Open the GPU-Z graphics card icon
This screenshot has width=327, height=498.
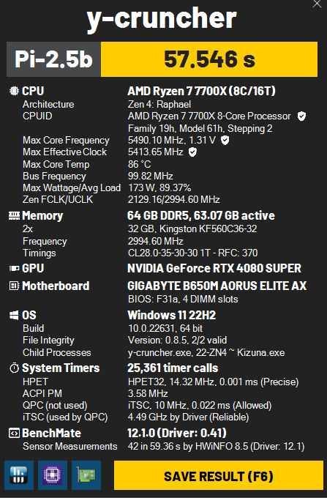coord(86,475)
